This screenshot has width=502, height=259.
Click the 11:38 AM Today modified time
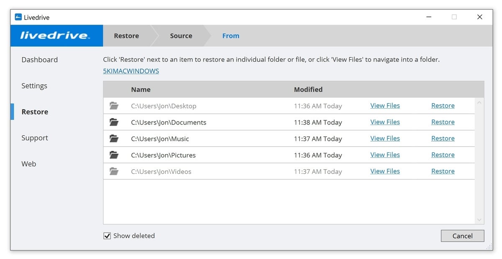tap(318, 122)
